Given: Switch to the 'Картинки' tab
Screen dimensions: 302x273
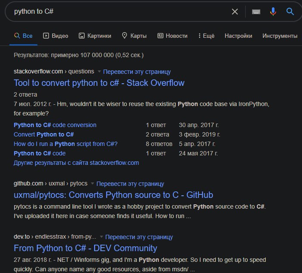Looking at the screenshot, I should pyautogui.click(x=95, y=36).
